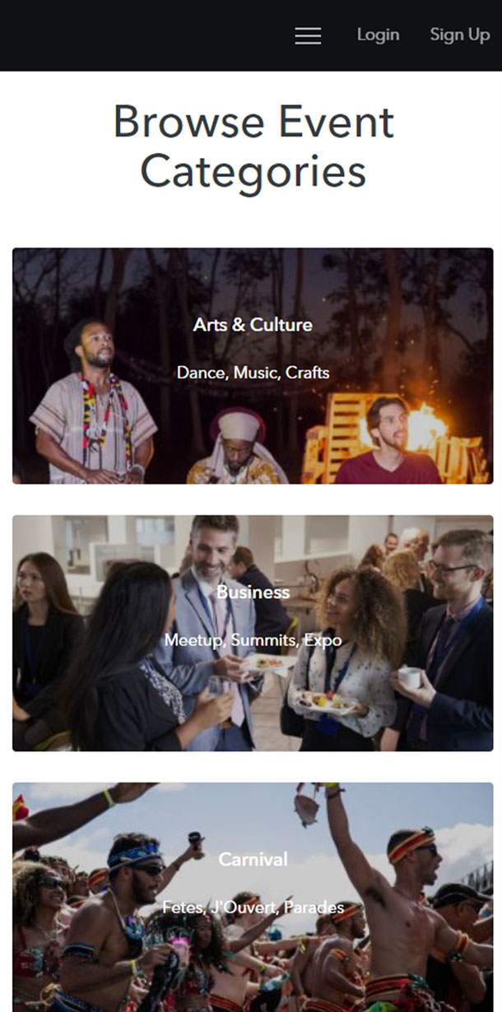Click the Login link
502x1012 pixels.
[378, 35]
